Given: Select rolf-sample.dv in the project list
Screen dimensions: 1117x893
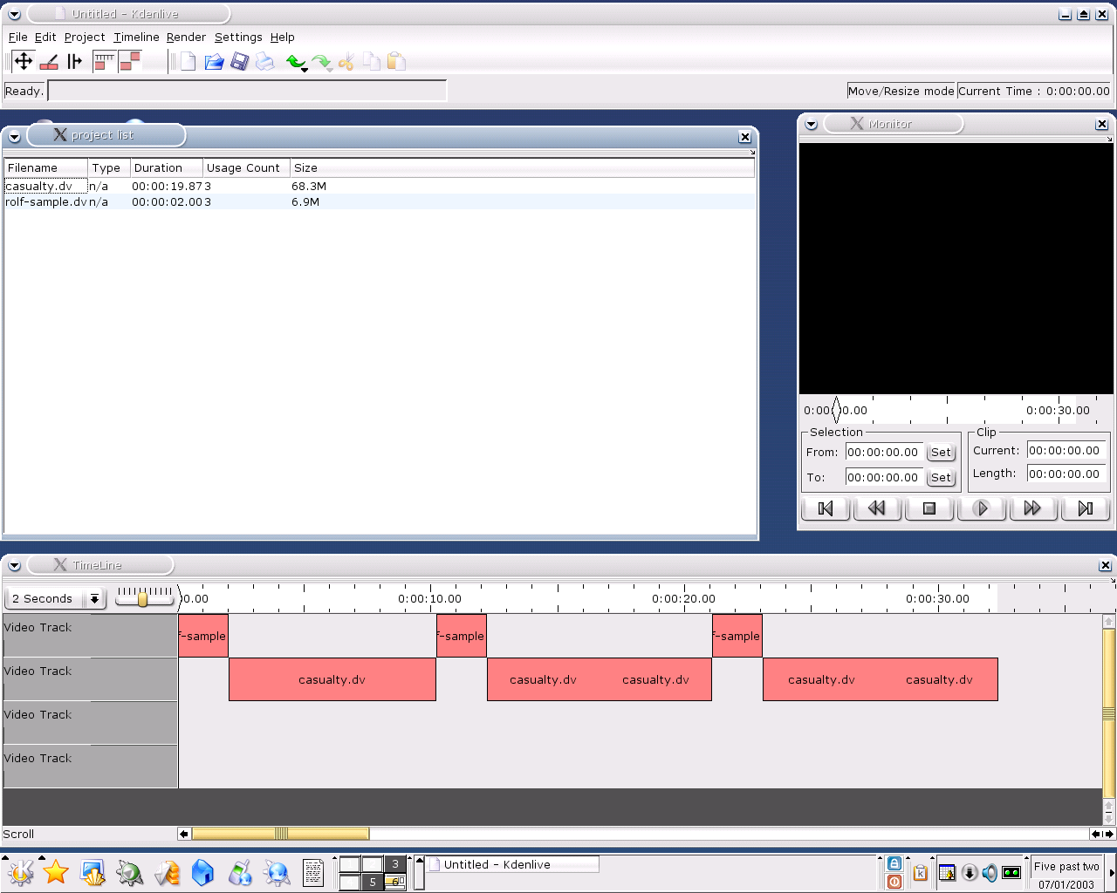Looking at the screenshot, I should (x=45, y=202).
